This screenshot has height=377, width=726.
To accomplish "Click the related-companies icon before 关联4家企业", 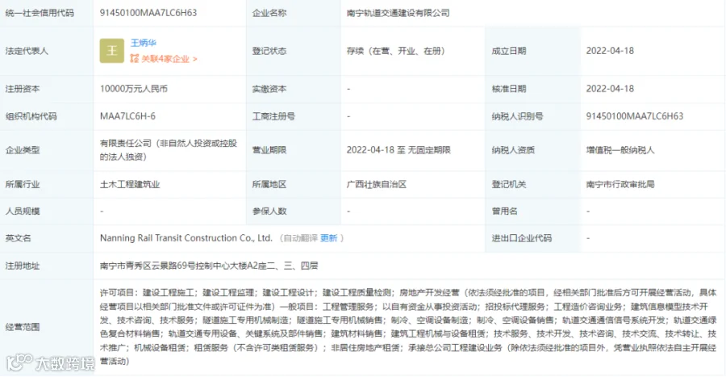I will pyautogui.click(x=134, y=58).
